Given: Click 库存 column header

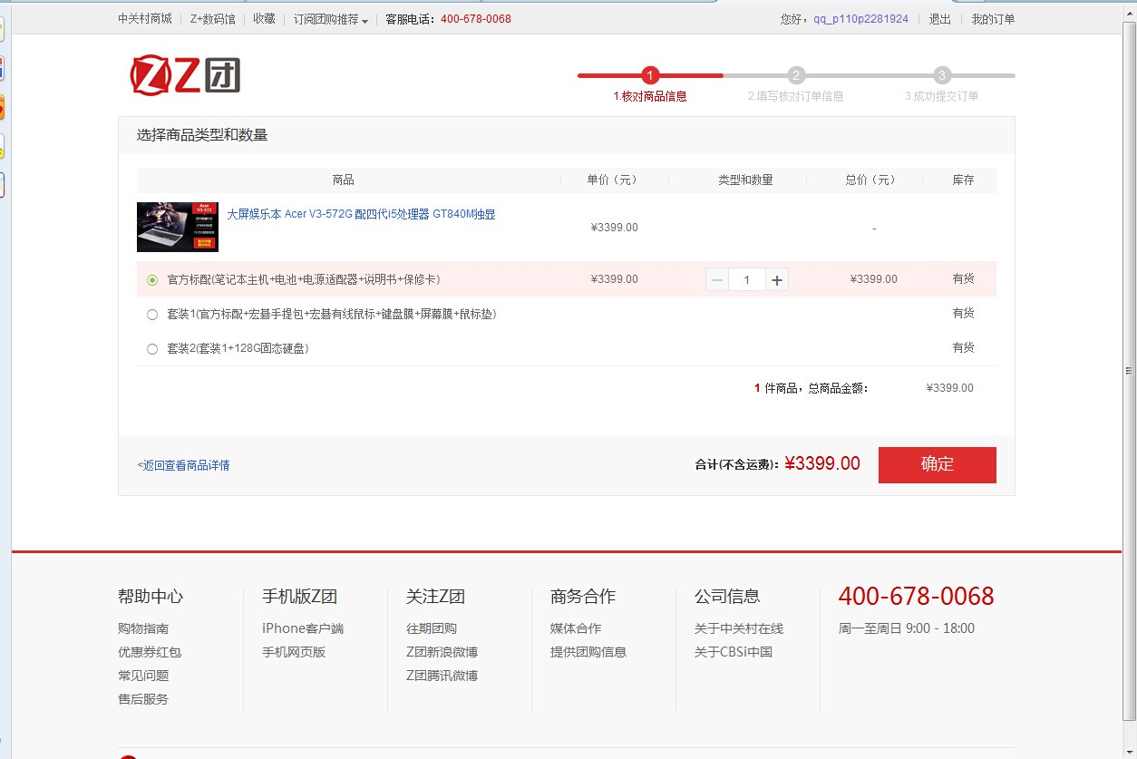Looking at the screenshot, I should pyautogui.click(x=963, y=180).
